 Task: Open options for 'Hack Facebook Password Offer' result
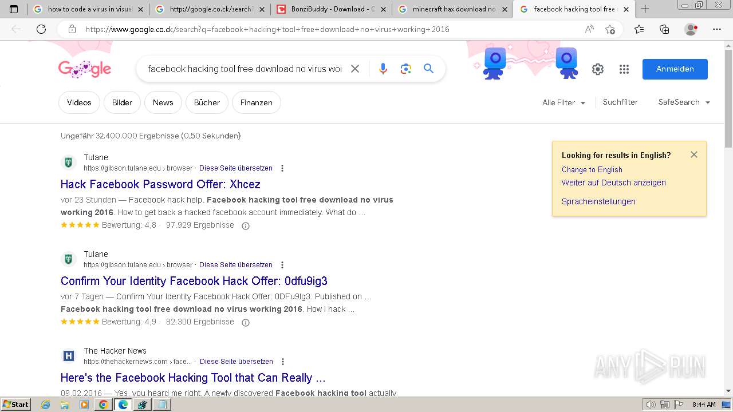[x=282, y=168]
